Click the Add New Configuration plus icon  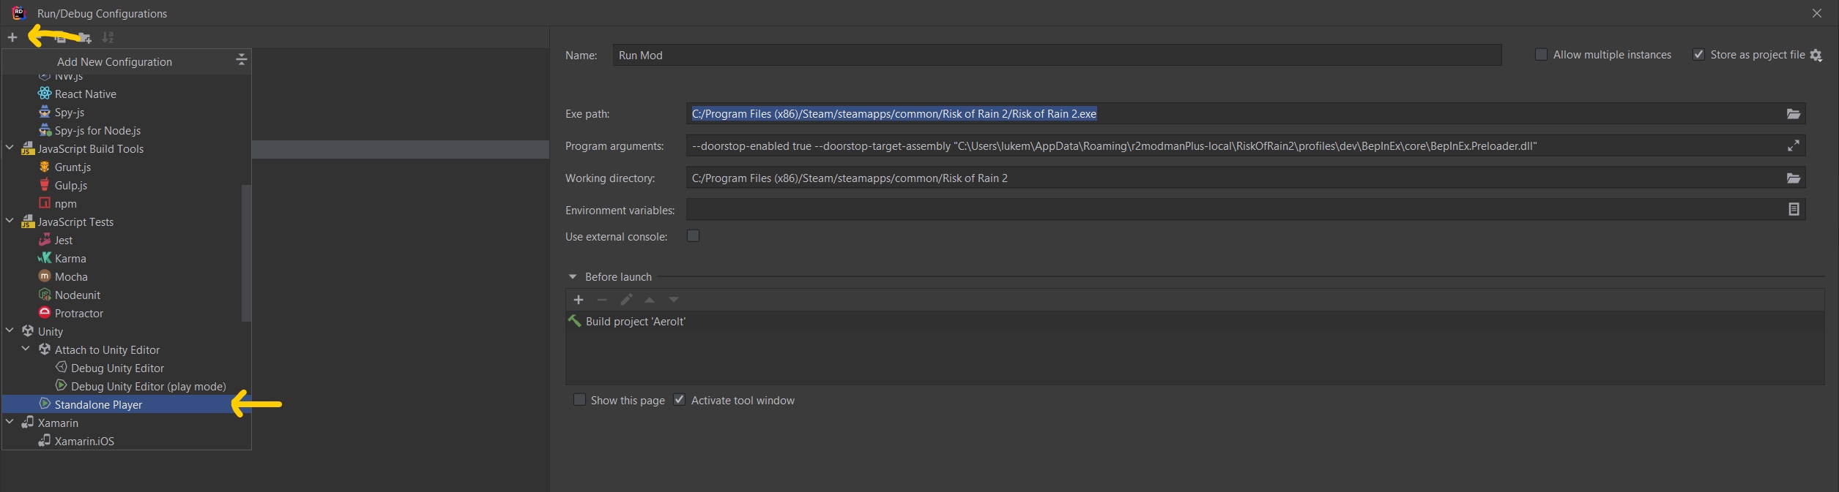pyautogui.click(x=12, y=37)
